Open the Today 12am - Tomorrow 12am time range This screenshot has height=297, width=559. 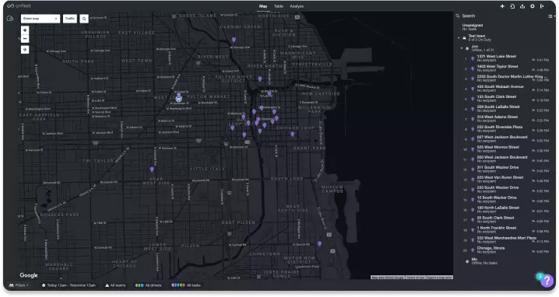pos(69,285)
